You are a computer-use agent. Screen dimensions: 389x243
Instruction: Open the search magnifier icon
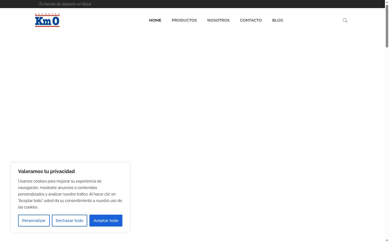pyautogui.click(x=345, y=20)
